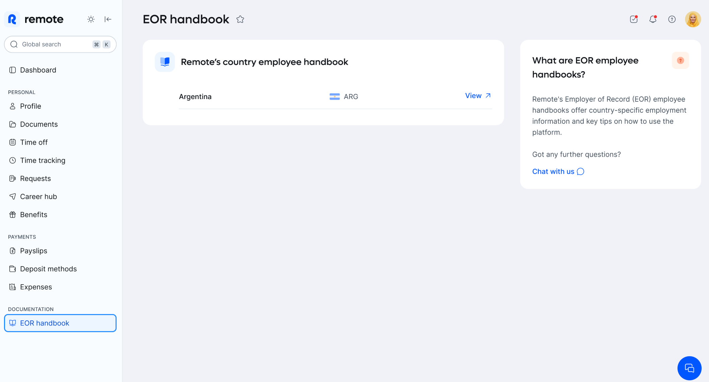The width and height of the screenshot is (709, 382).
Task: Click the Time tracking clock icon
Action: tap(12, 160)
